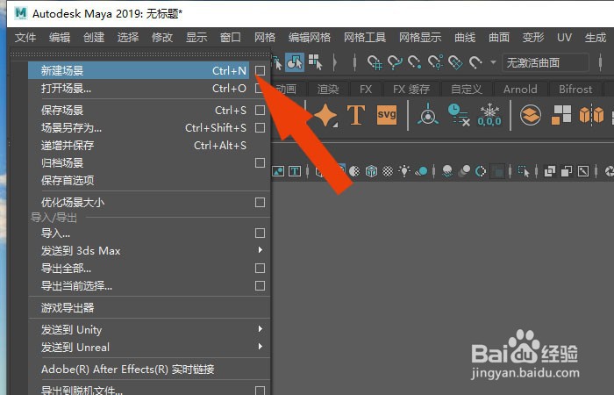
Task: Expand the selection mask arrow in status line
Action: coord(334,62)
